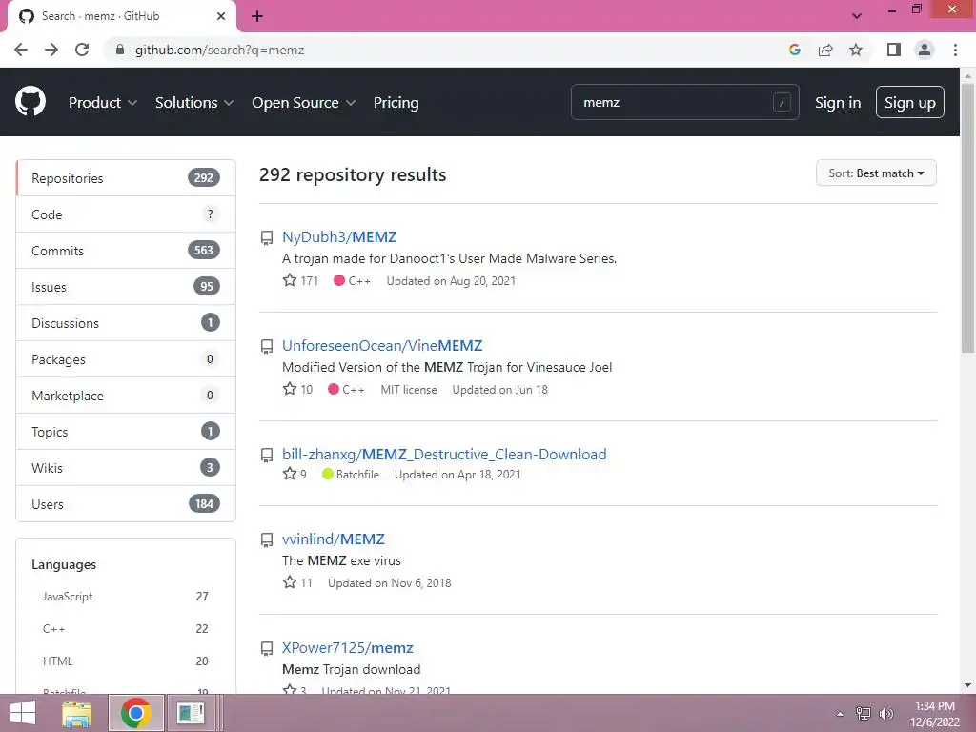976x732 pixels.
Task: Navigate back with browser back arrow
Action: click(21, 50)
